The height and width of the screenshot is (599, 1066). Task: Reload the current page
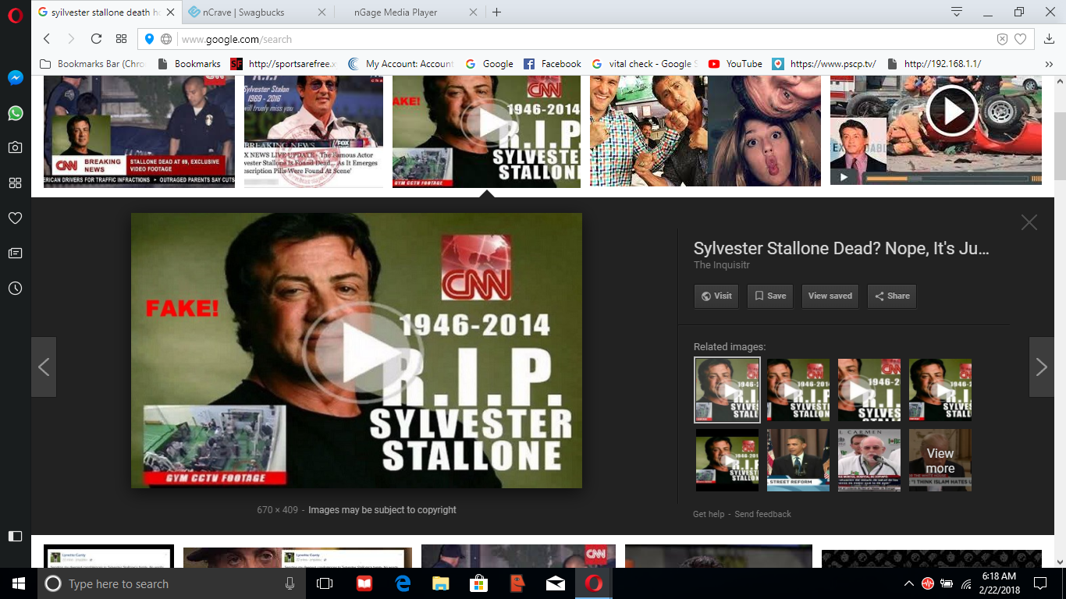pyautogui.click(x=96, y=39)
